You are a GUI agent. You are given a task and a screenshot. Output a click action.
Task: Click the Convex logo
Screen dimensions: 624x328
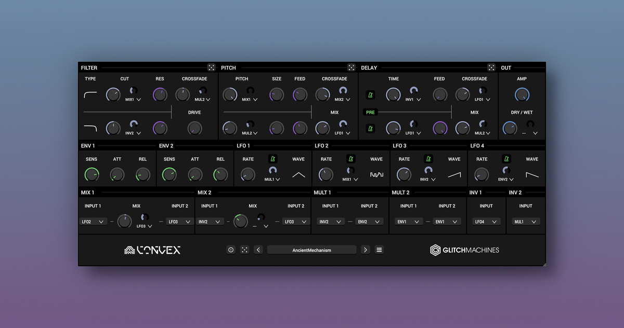click(152, 250)
